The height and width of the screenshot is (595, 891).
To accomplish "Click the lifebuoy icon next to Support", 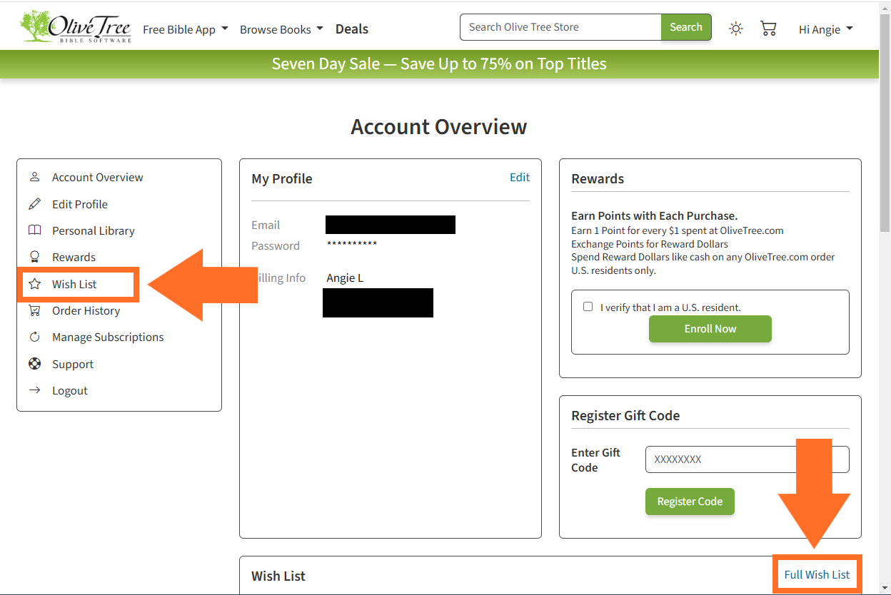I will coord(34,364).
